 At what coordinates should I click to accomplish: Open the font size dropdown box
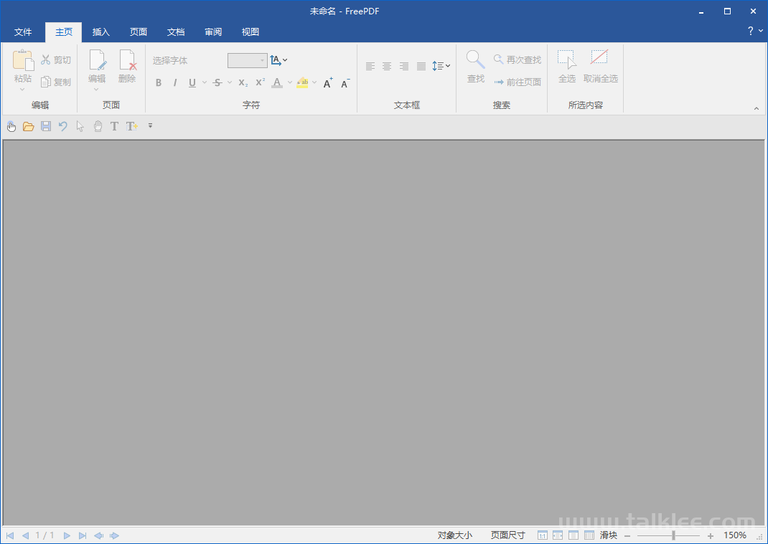(248, 61)
